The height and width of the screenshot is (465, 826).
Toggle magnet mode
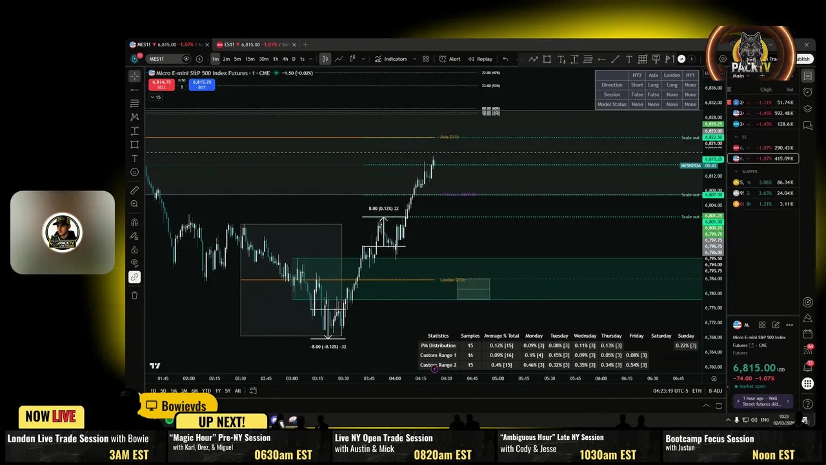point(134,222)
